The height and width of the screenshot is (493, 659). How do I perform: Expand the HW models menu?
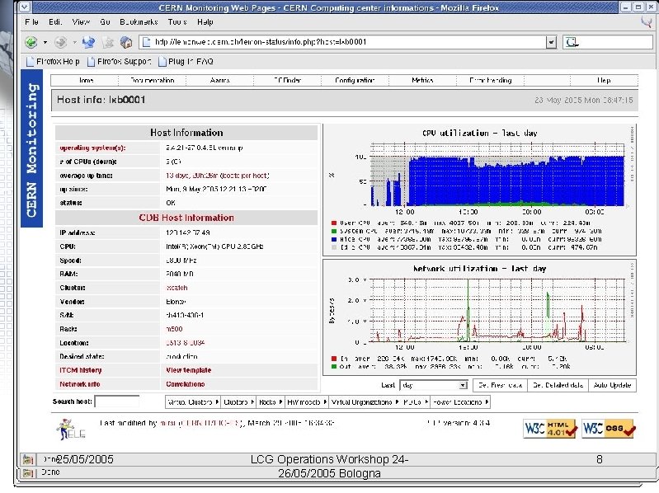pos(307,402)
